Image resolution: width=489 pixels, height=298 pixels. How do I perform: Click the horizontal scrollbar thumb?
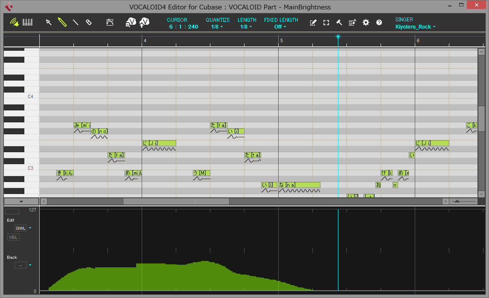click(x=176, y=201)
